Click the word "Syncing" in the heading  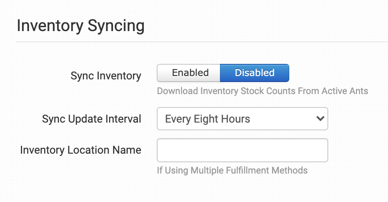[x=116, y=26]
